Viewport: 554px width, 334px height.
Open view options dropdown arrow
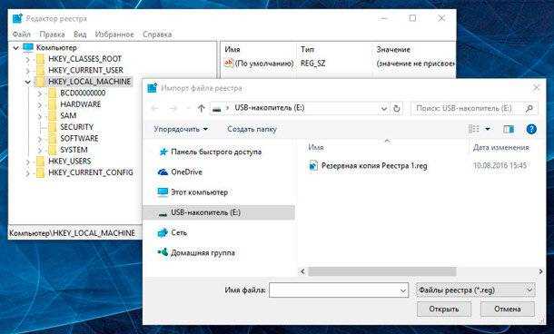tap(488, 129)
